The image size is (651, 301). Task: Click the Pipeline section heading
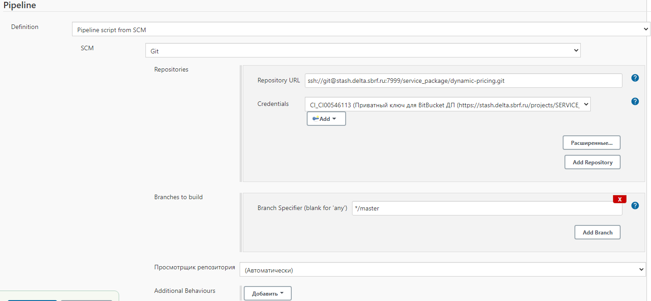pos(20,5)
